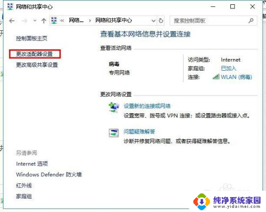
Task: Click the 搜索控制面板 search field
Action: (x=213, y=21)
